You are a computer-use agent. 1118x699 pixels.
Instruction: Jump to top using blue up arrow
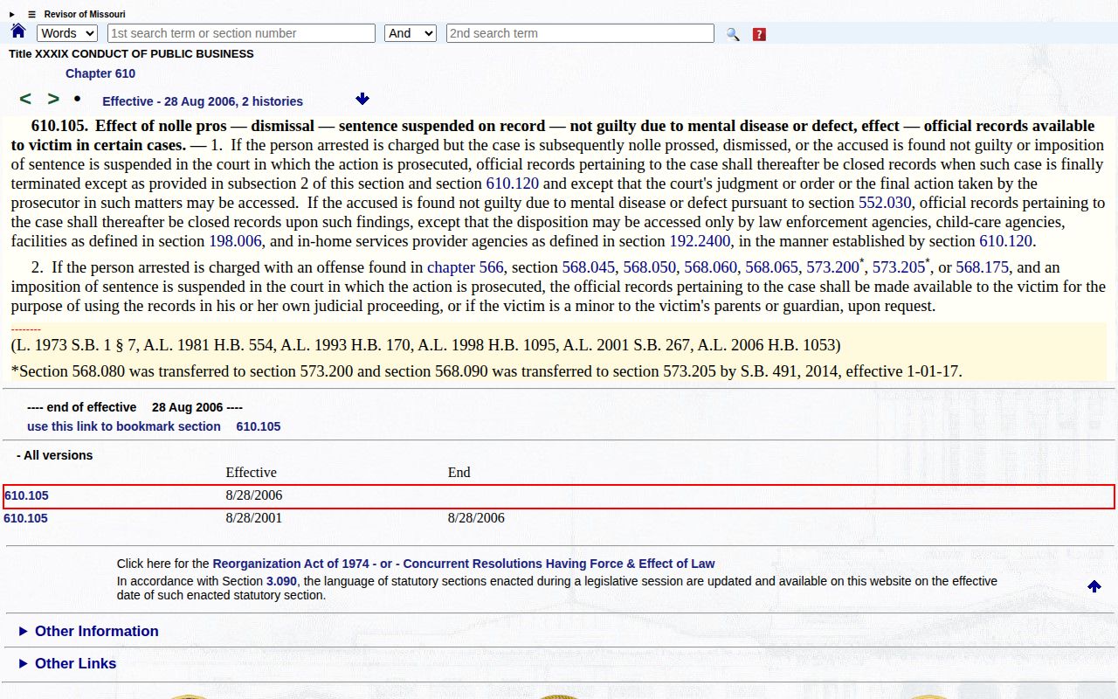[1094, 586]
